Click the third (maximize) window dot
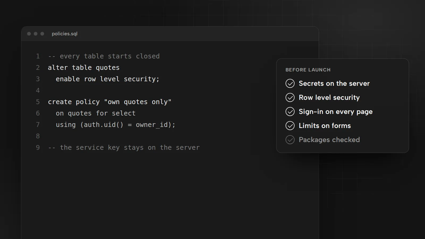This screenshot has height=239, width=425. point(42,34)
